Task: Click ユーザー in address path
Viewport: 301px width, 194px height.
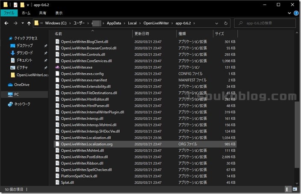Action: click(79, 23)
